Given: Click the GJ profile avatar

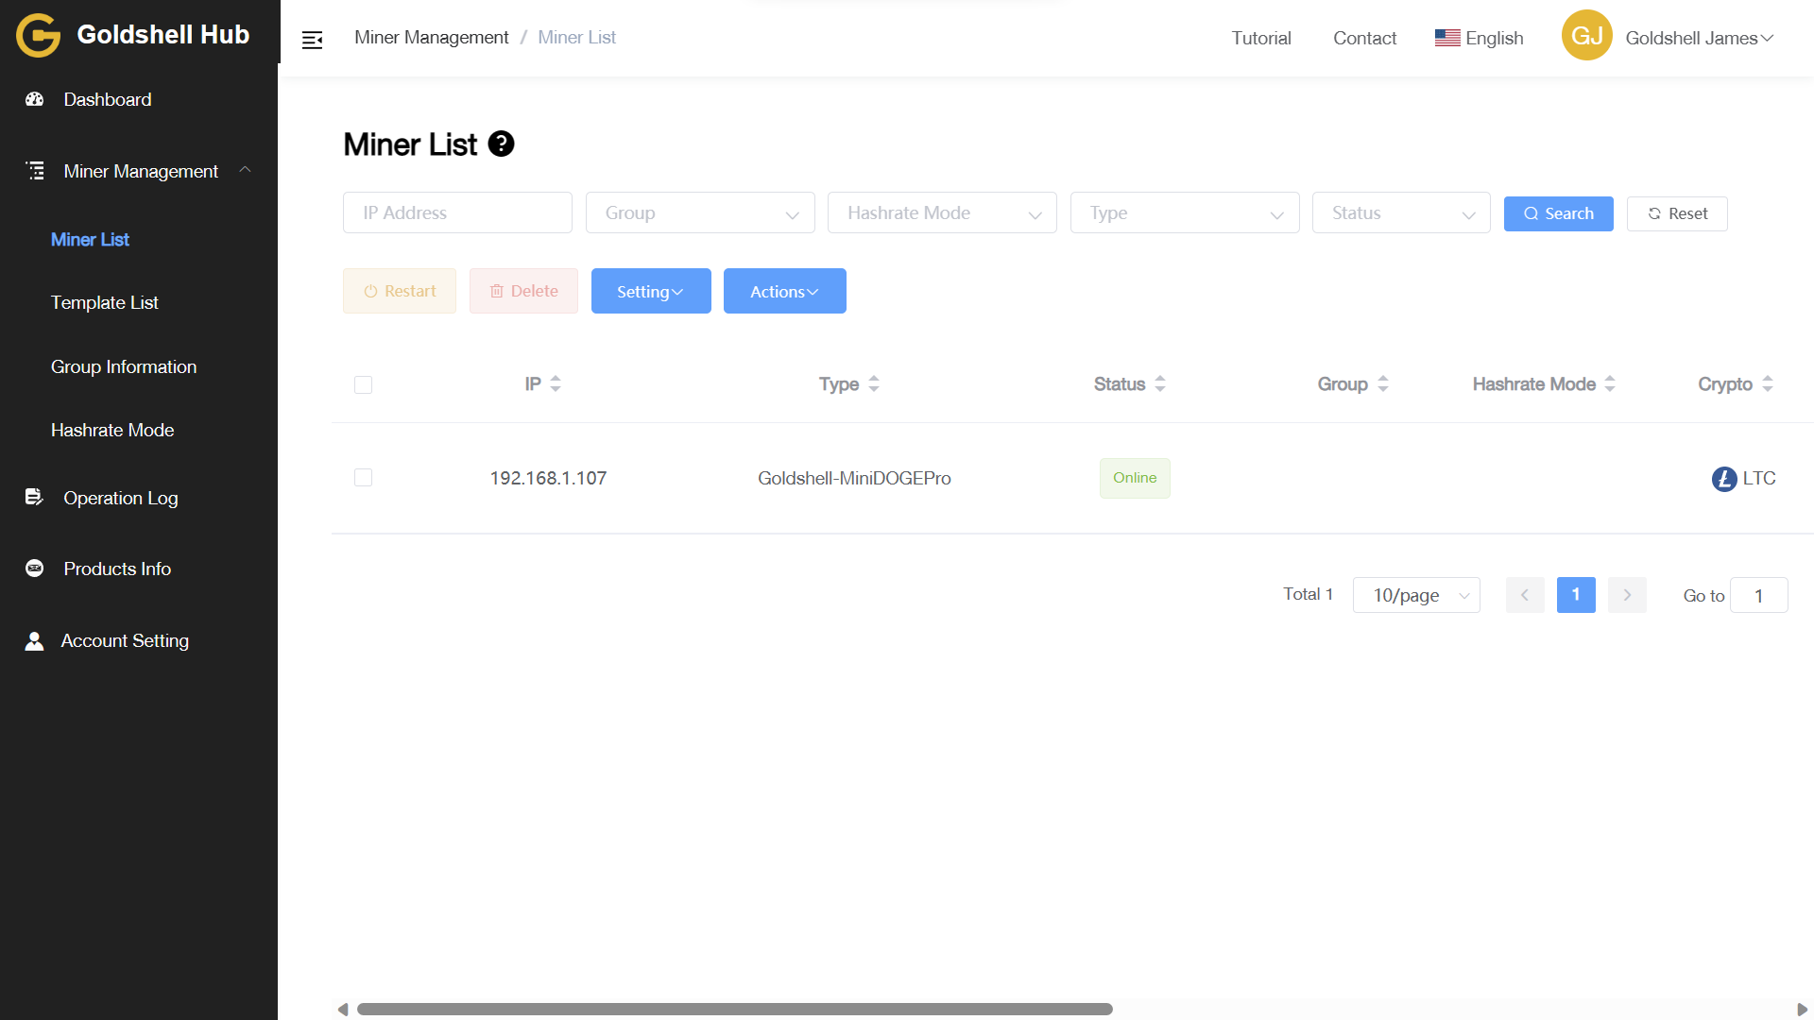Looking at the screenshot, I should (1586, 36).
